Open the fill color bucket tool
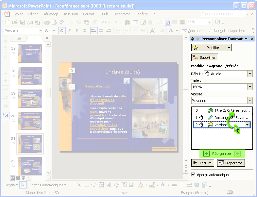Viewport: 257px width, 197px height. [x=141, y=185]
